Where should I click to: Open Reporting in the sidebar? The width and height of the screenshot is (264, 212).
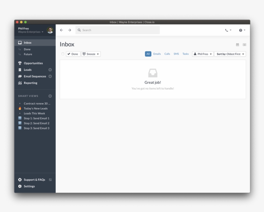30,83
